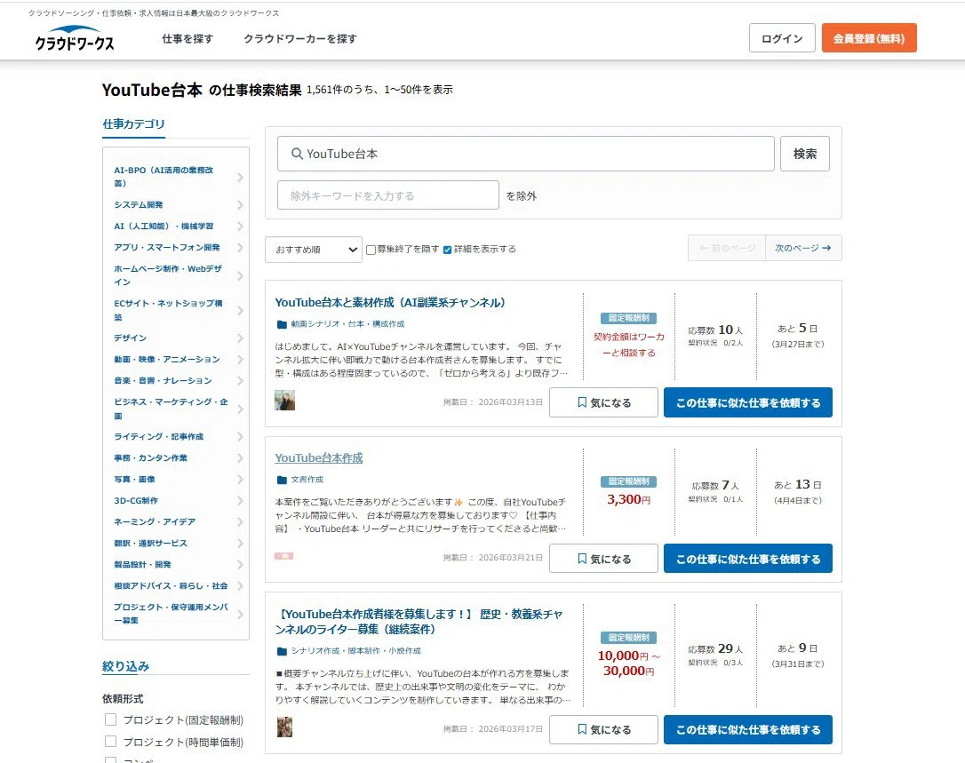This screenshot has height=763, width=965.
Task: Open クラウドワーカーを探す menu
Action: (x=299, y=39)
